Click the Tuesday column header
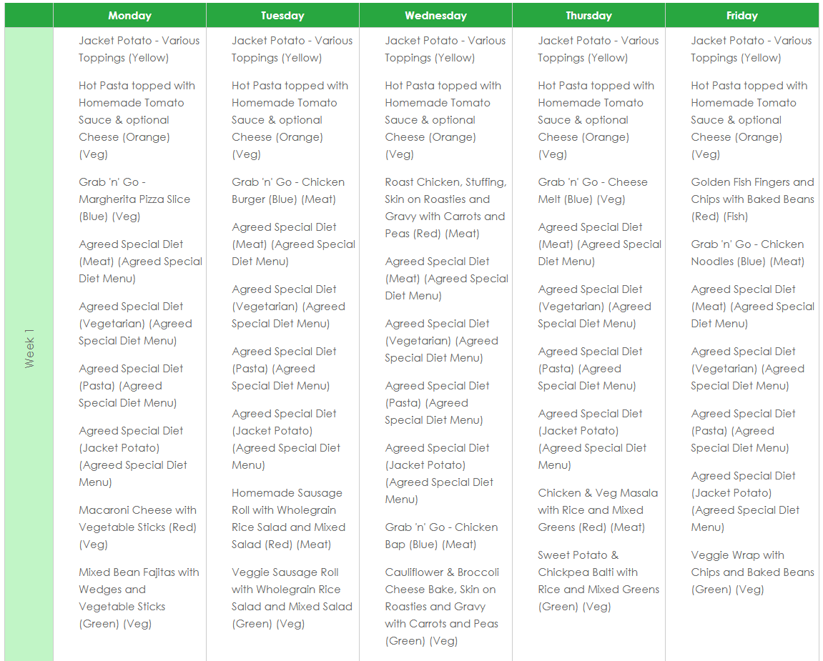 282,15
